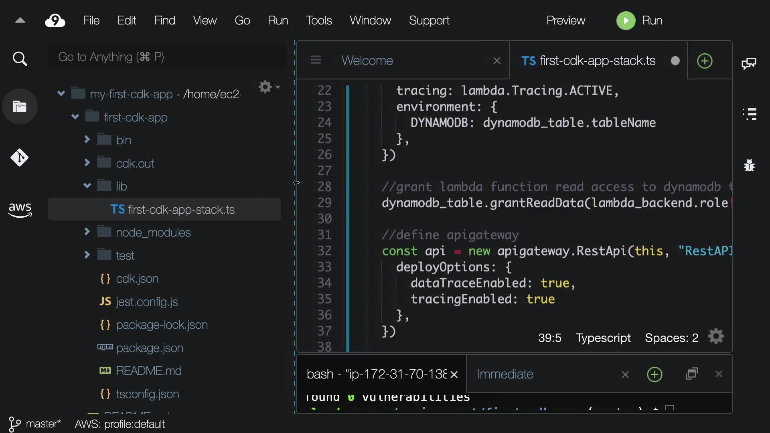Open the Source Control git icon
770x433 pixels.
click(20, 158)
